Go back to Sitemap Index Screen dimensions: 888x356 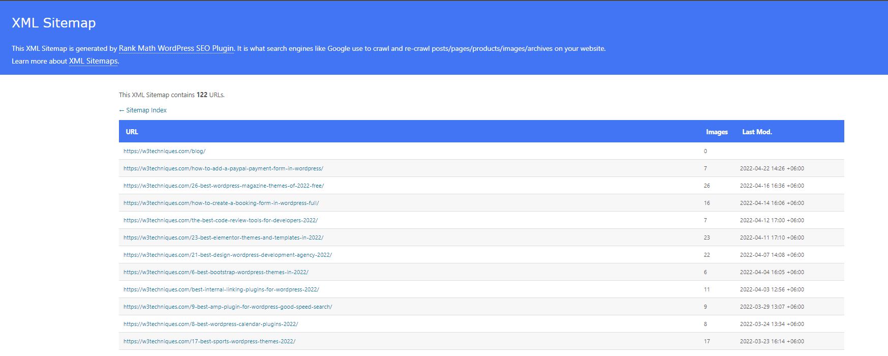(143, 110)
